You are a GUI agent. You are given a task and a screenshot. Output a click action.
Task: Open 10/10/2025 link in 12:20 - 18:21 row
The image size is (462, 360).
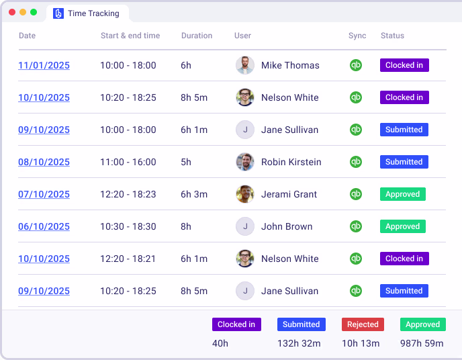point(44,259)
